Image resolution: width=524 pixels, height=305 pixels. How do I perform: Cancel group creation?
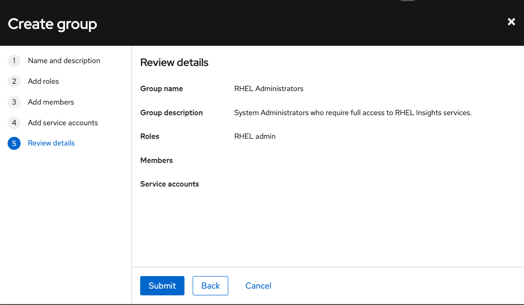tap(258, 286)
